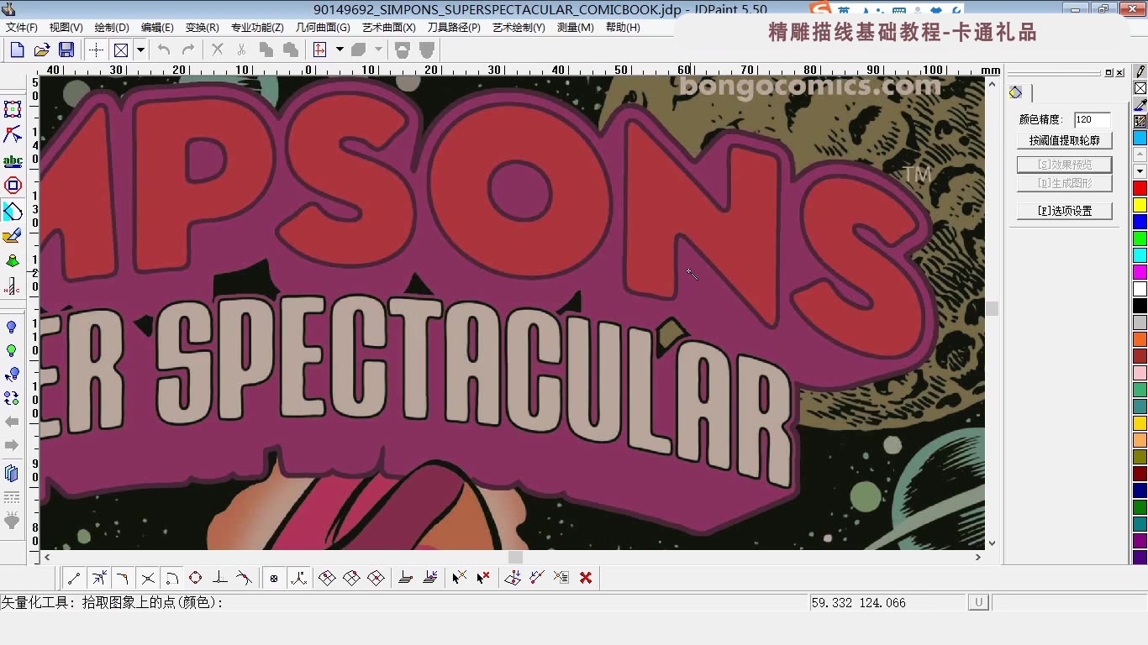Click the horizontal scrollbar thumb

pyautogui.click(x=516, y=557)
